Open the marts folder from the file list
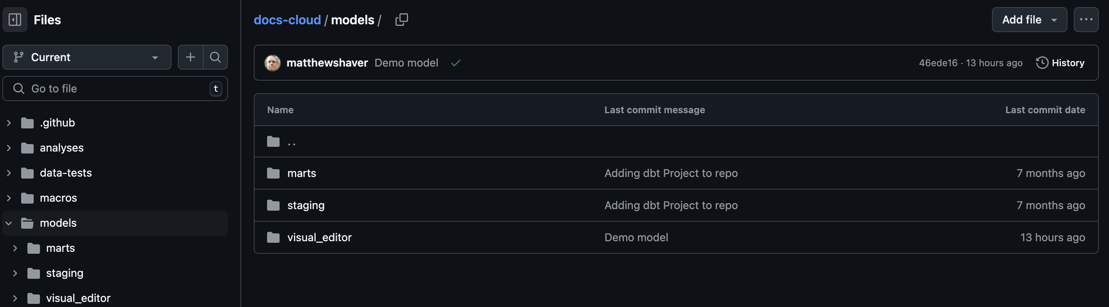The height and width of the screenshot is (307, 1109). [x=302, y=173]
